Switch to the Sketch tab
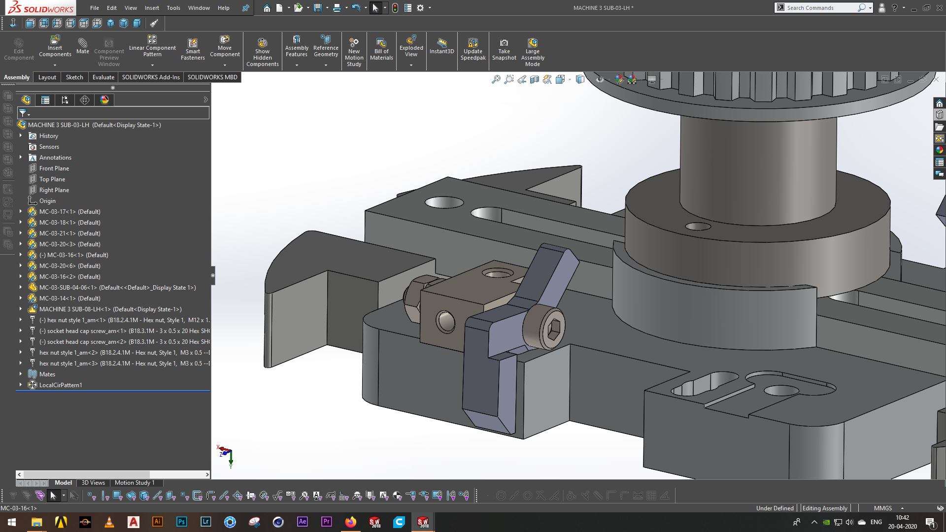The image size is (946, 532). 74,77
